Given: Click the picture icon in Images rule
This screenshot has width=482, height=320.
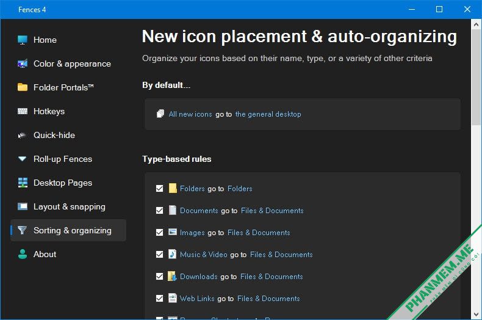Looking at the screenshot, I should pyautogui.click(x=173, y=232).
